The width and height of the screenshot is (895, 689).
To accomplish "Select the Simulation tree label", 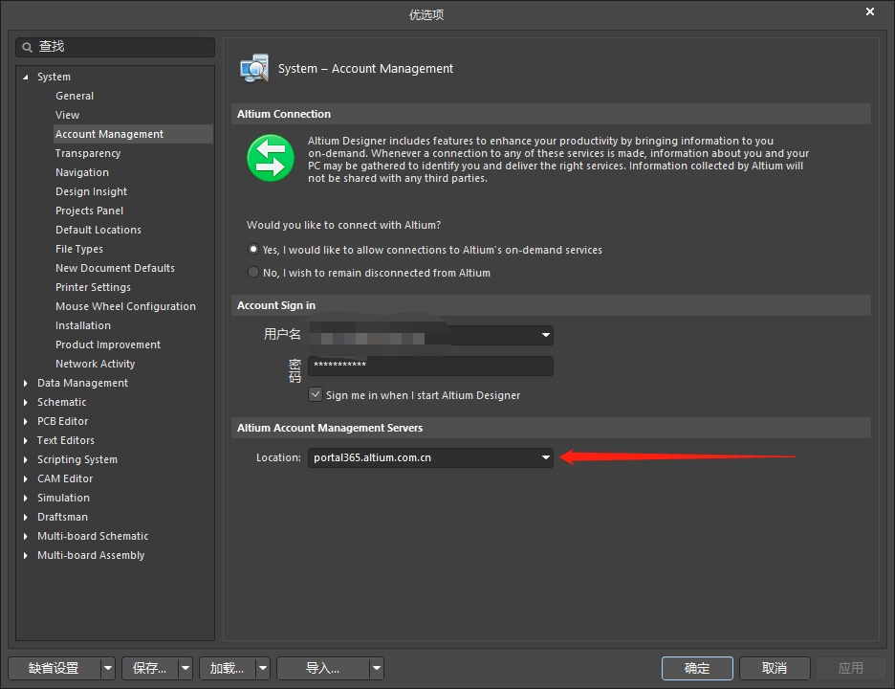I will pyautogui.click(x=63, y=499).
